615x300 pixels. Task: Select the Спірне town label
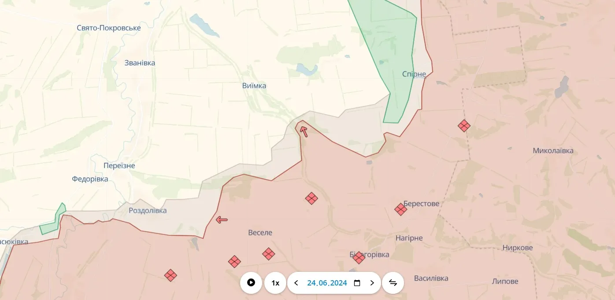pyautogui.click(x=413, y=74)
